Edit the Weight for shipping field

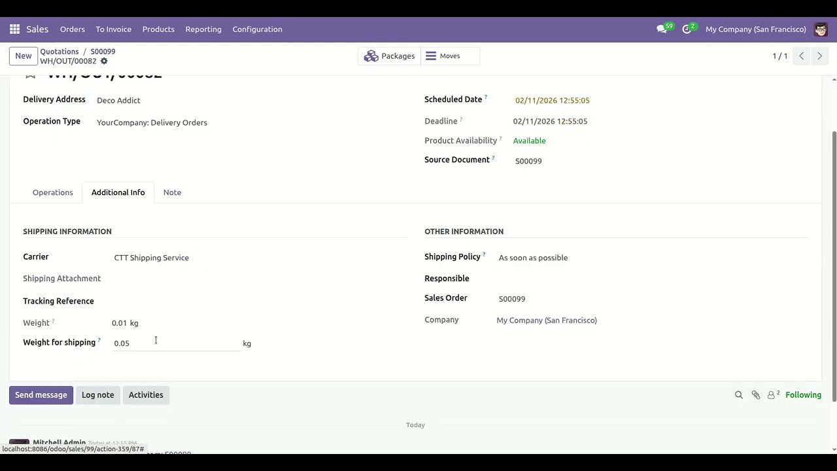click(x=176, y=343)
